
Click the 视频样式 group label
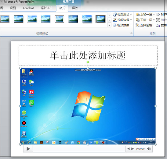[42, 34]
